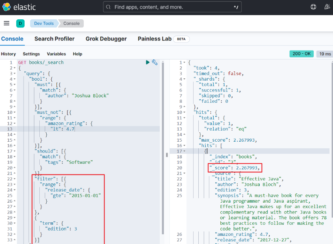Click the "Joshua Block" author value
This screenshot has width=333, height=244.
(90, 96)
